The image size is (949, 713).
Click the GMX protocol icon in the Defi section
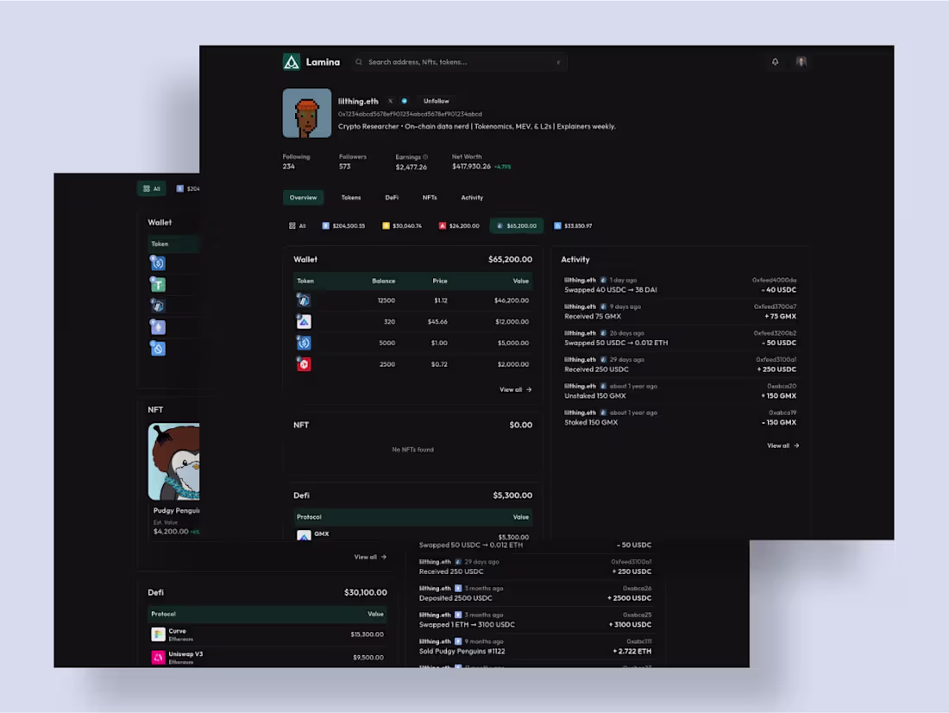click(x=305, y=535)
